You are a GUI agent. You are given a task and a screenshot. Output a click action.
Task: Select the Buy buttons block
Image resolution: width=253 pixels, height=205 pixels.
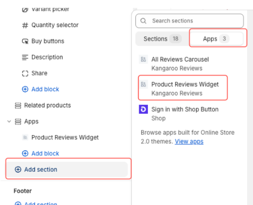tap(48, 41)
